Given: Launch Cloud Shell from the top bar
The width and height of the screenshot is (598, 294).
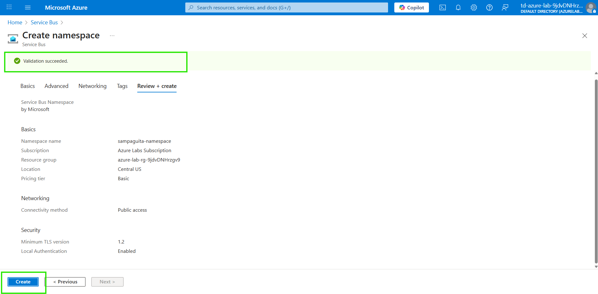Looking at the screenshot, I should [442, 7].
